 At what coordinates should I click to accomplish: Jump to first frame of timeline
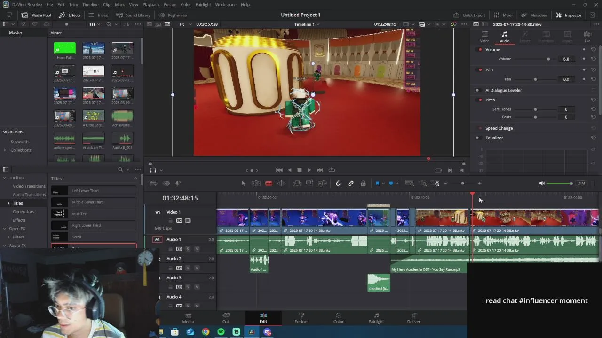[x=279, y=170]
